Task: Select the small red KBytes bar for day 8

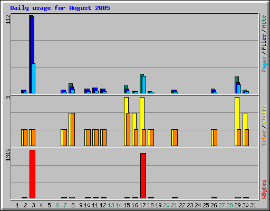Action: coord(72,197)
